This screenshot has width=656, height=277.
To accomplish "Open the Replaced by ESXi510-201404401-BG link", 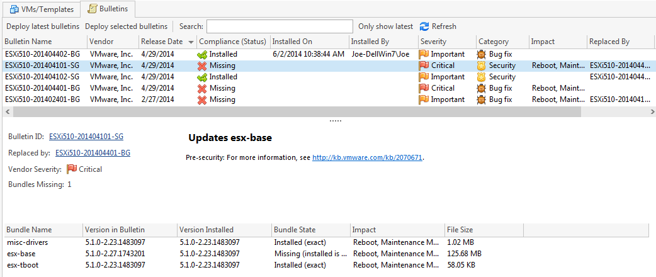I will tap(93, 153).
